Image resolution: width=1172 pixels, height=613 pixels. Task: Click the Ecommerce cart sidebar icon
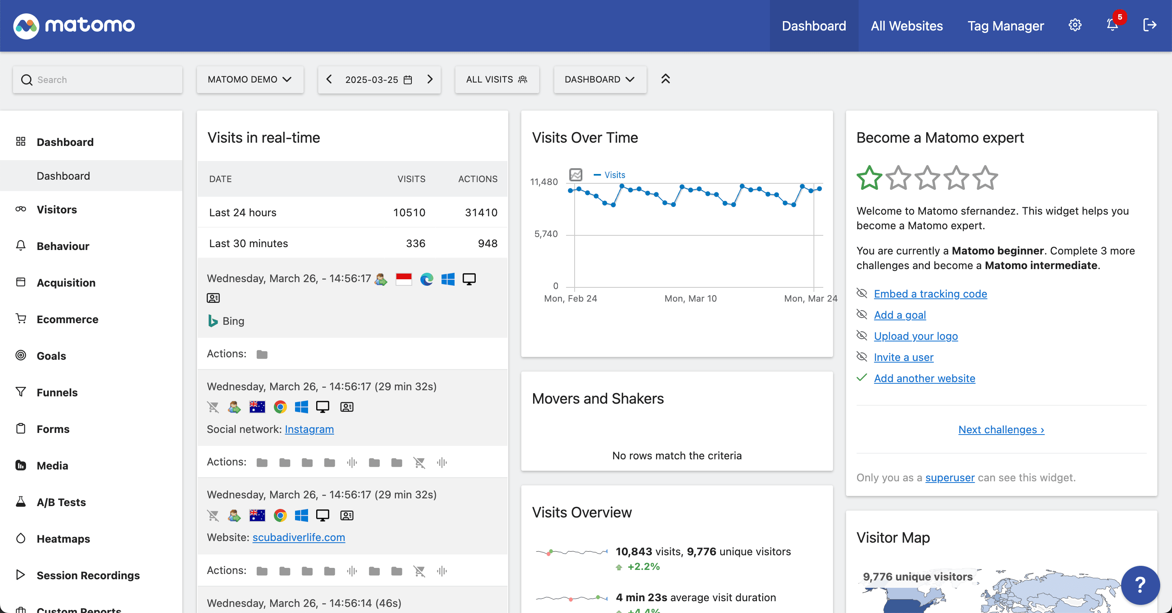point(20,319)
